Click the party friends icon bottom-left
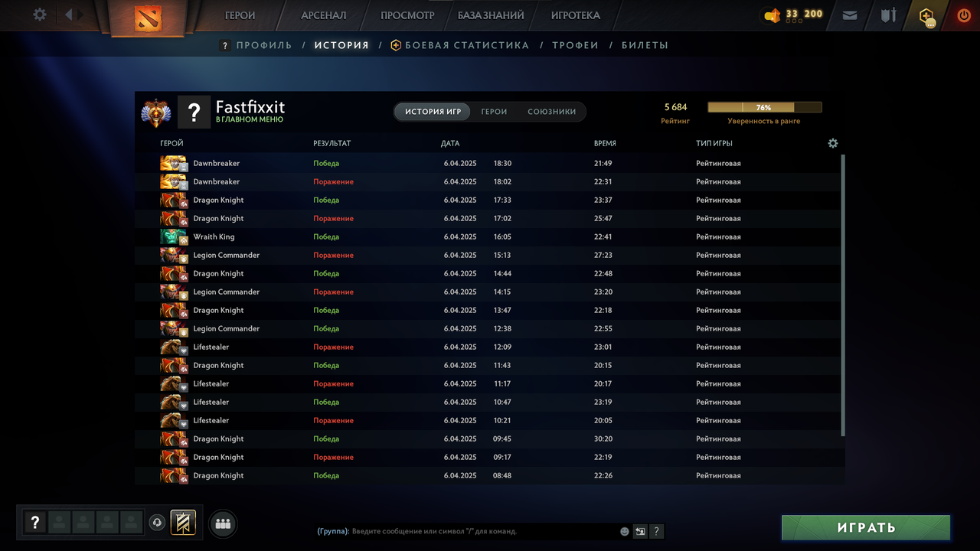Screen dimensions: 980x551 [x=223, y=523]
